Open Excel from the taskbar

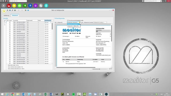point(46,94)
